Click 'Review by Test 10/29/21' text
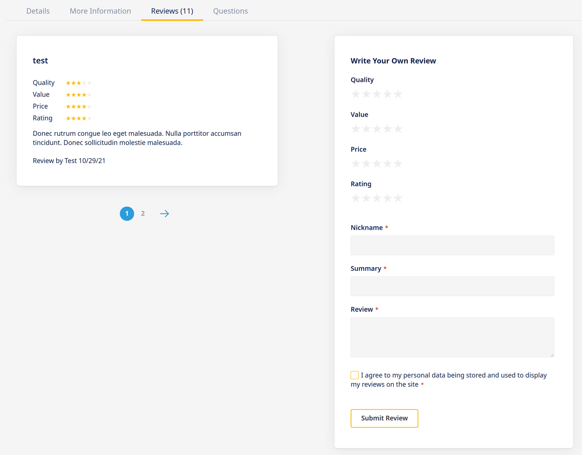This screenshot has width=582, height=455. (69, 161)
